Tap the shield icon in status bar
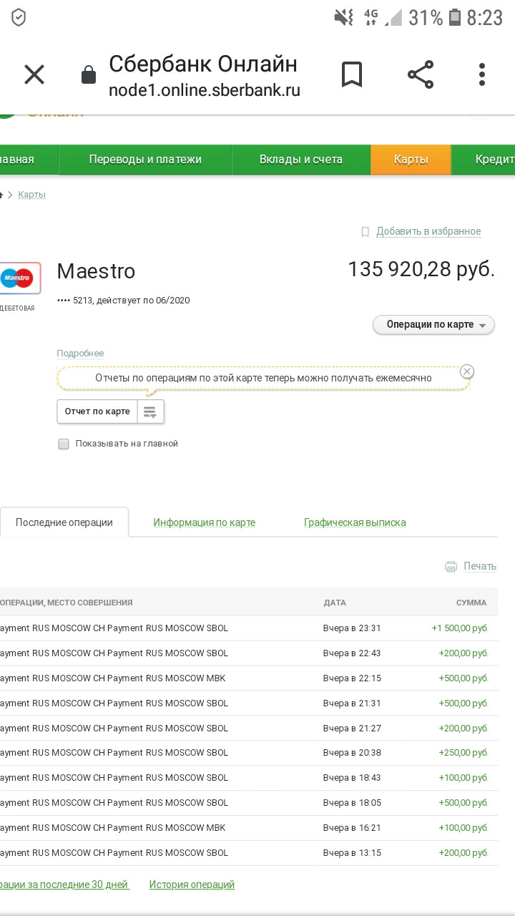This screenshot has width=515, height=916. click(19, 18)
